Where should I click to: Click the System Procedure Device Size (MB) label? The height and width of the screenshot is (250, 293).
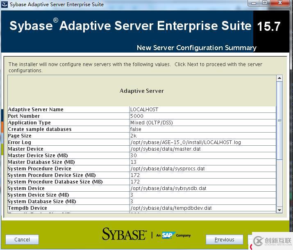pos(52,175)
